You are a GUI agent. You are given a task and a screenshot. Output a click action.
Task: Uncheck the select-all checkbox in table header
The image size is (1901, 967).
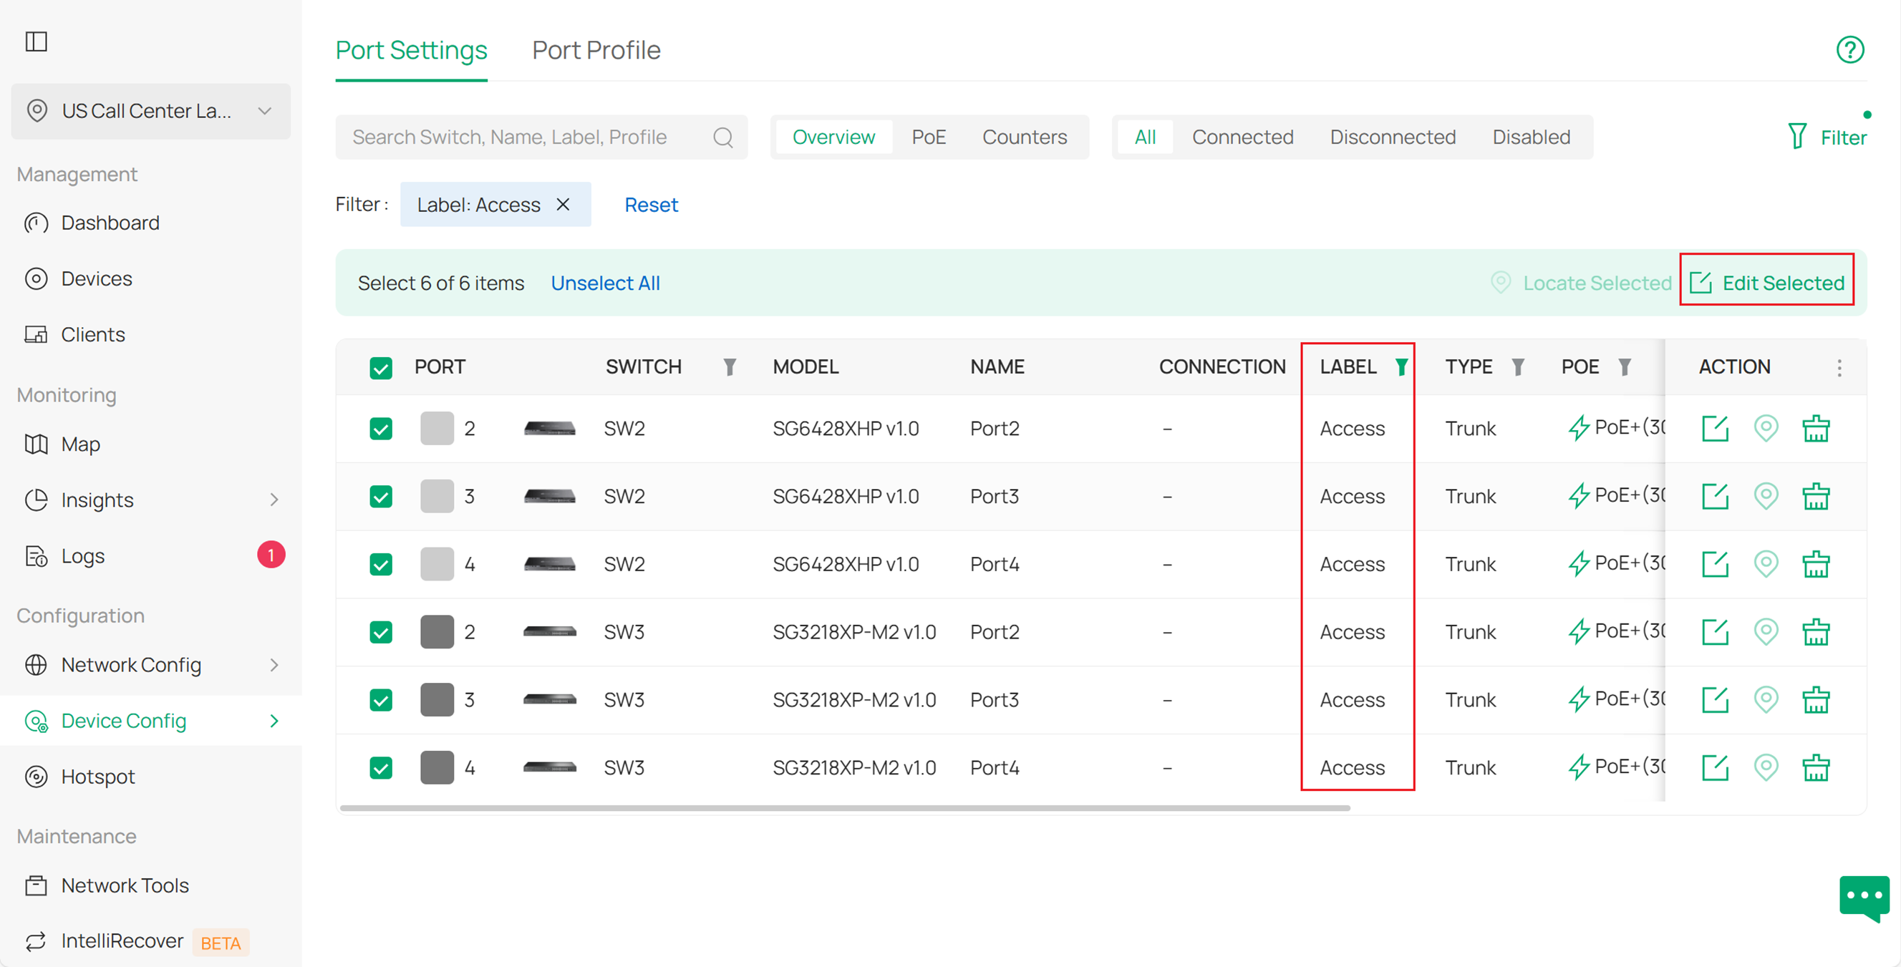[381, 366]
